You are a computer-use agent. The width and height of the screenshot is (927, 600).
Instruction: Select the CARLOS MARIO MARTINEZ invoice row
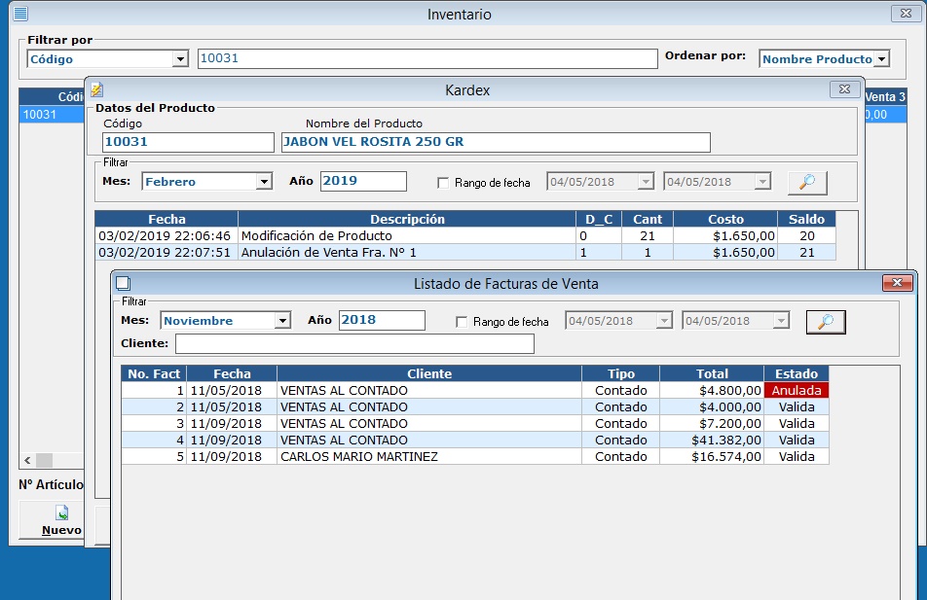[x=428, y=456]
